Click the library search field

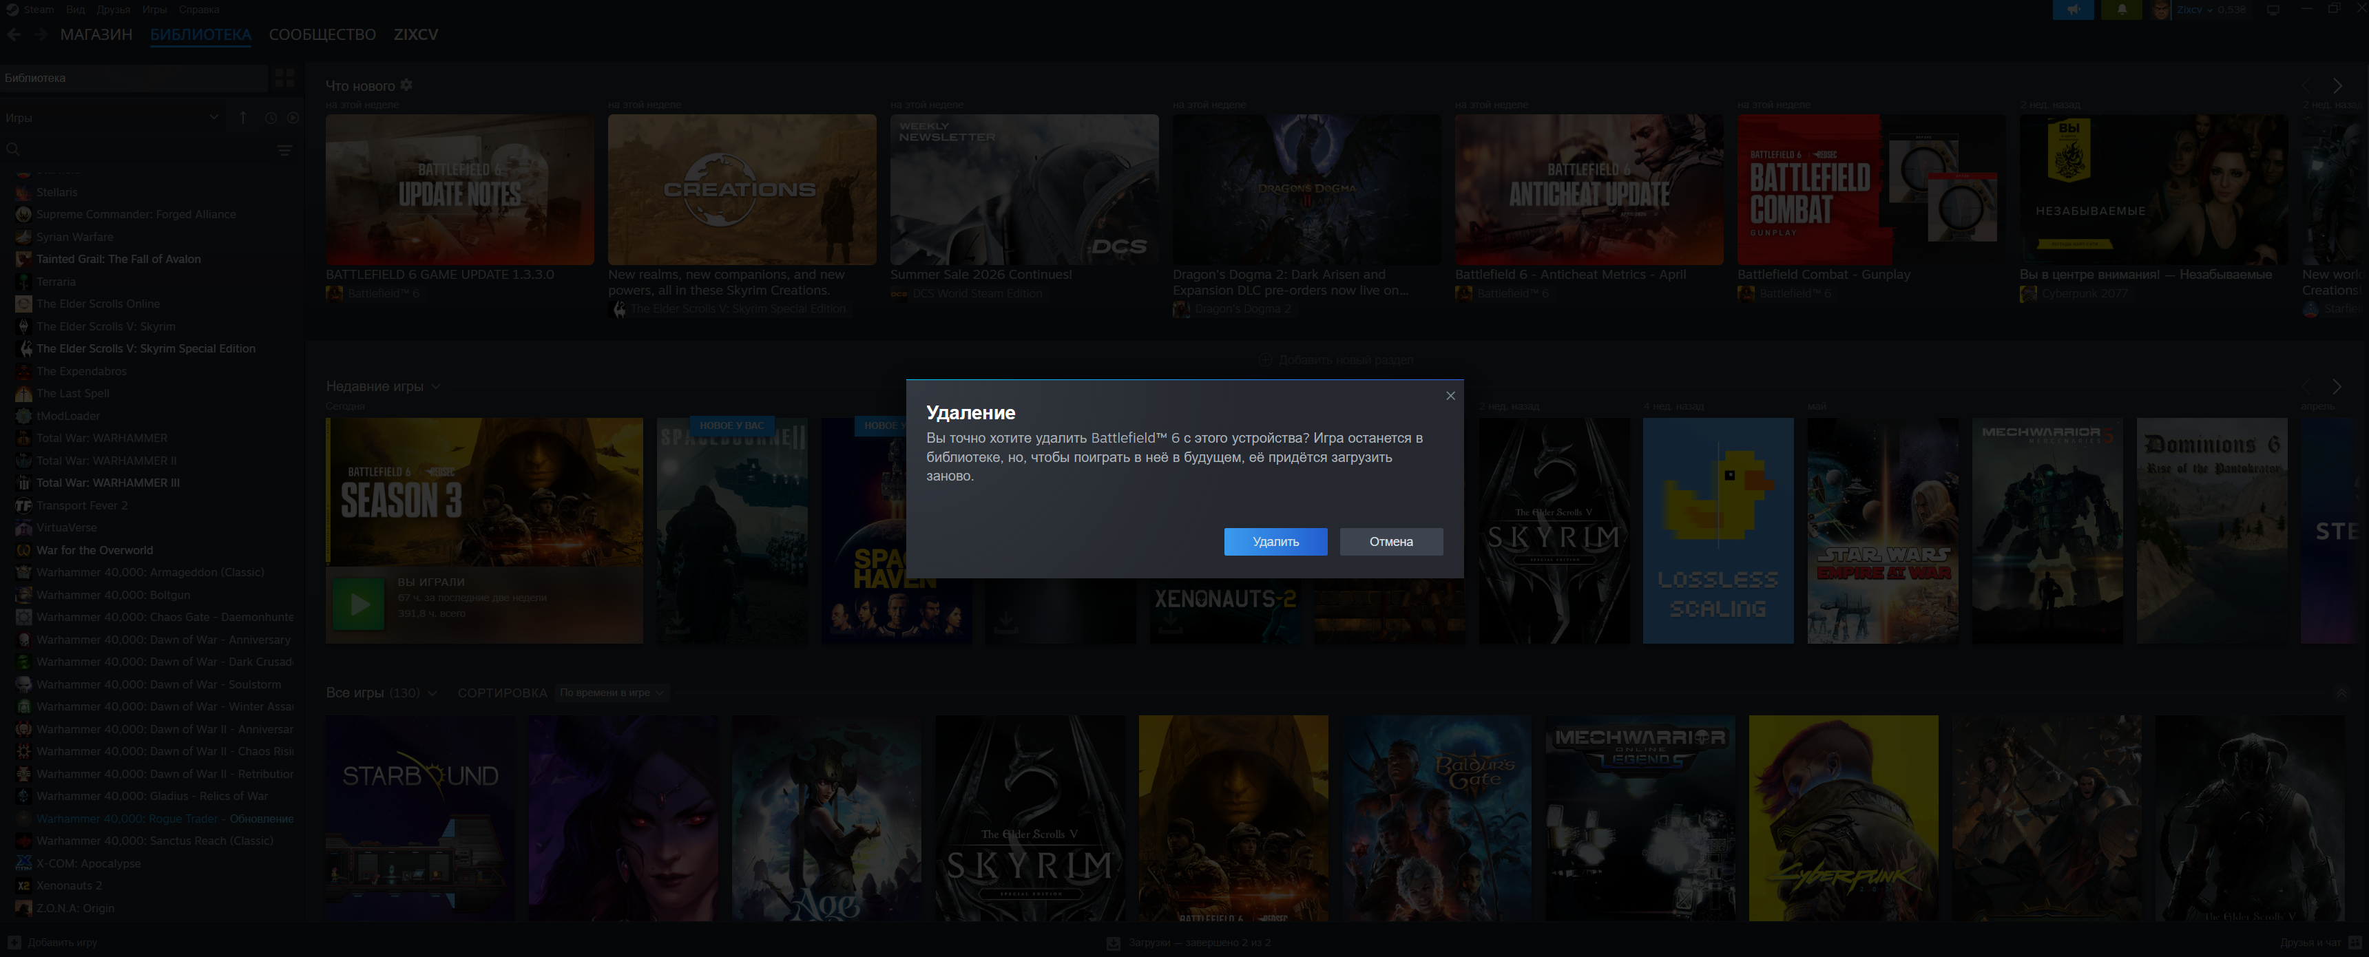138,149
